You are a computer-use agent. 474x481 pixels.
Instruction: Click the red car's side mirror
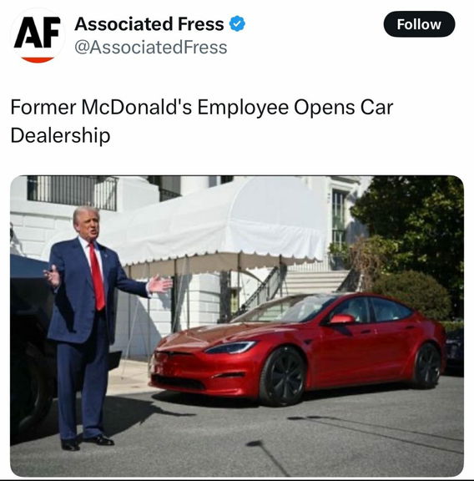pyautogui.click(x=341, y=319)
